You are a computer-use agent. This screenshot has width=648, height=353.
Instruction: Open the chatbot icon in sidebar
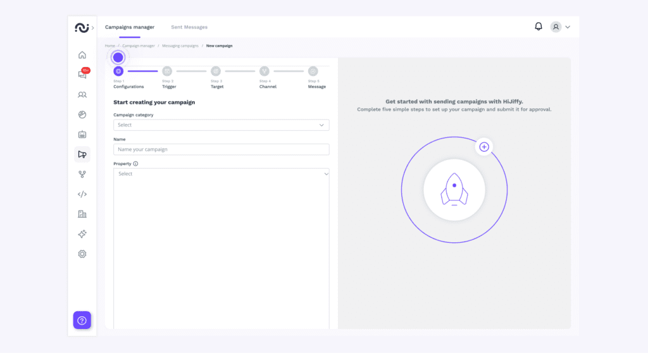82,135
